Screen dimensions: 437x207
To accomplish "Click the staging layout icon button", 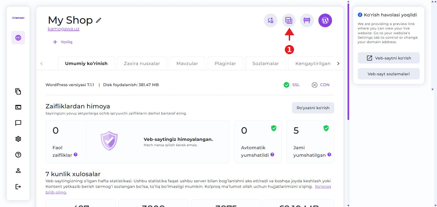I will 289,20.
